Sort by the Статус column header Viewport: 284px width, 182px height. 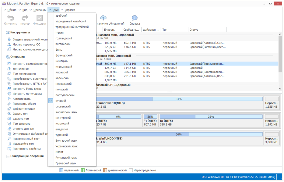207,30
